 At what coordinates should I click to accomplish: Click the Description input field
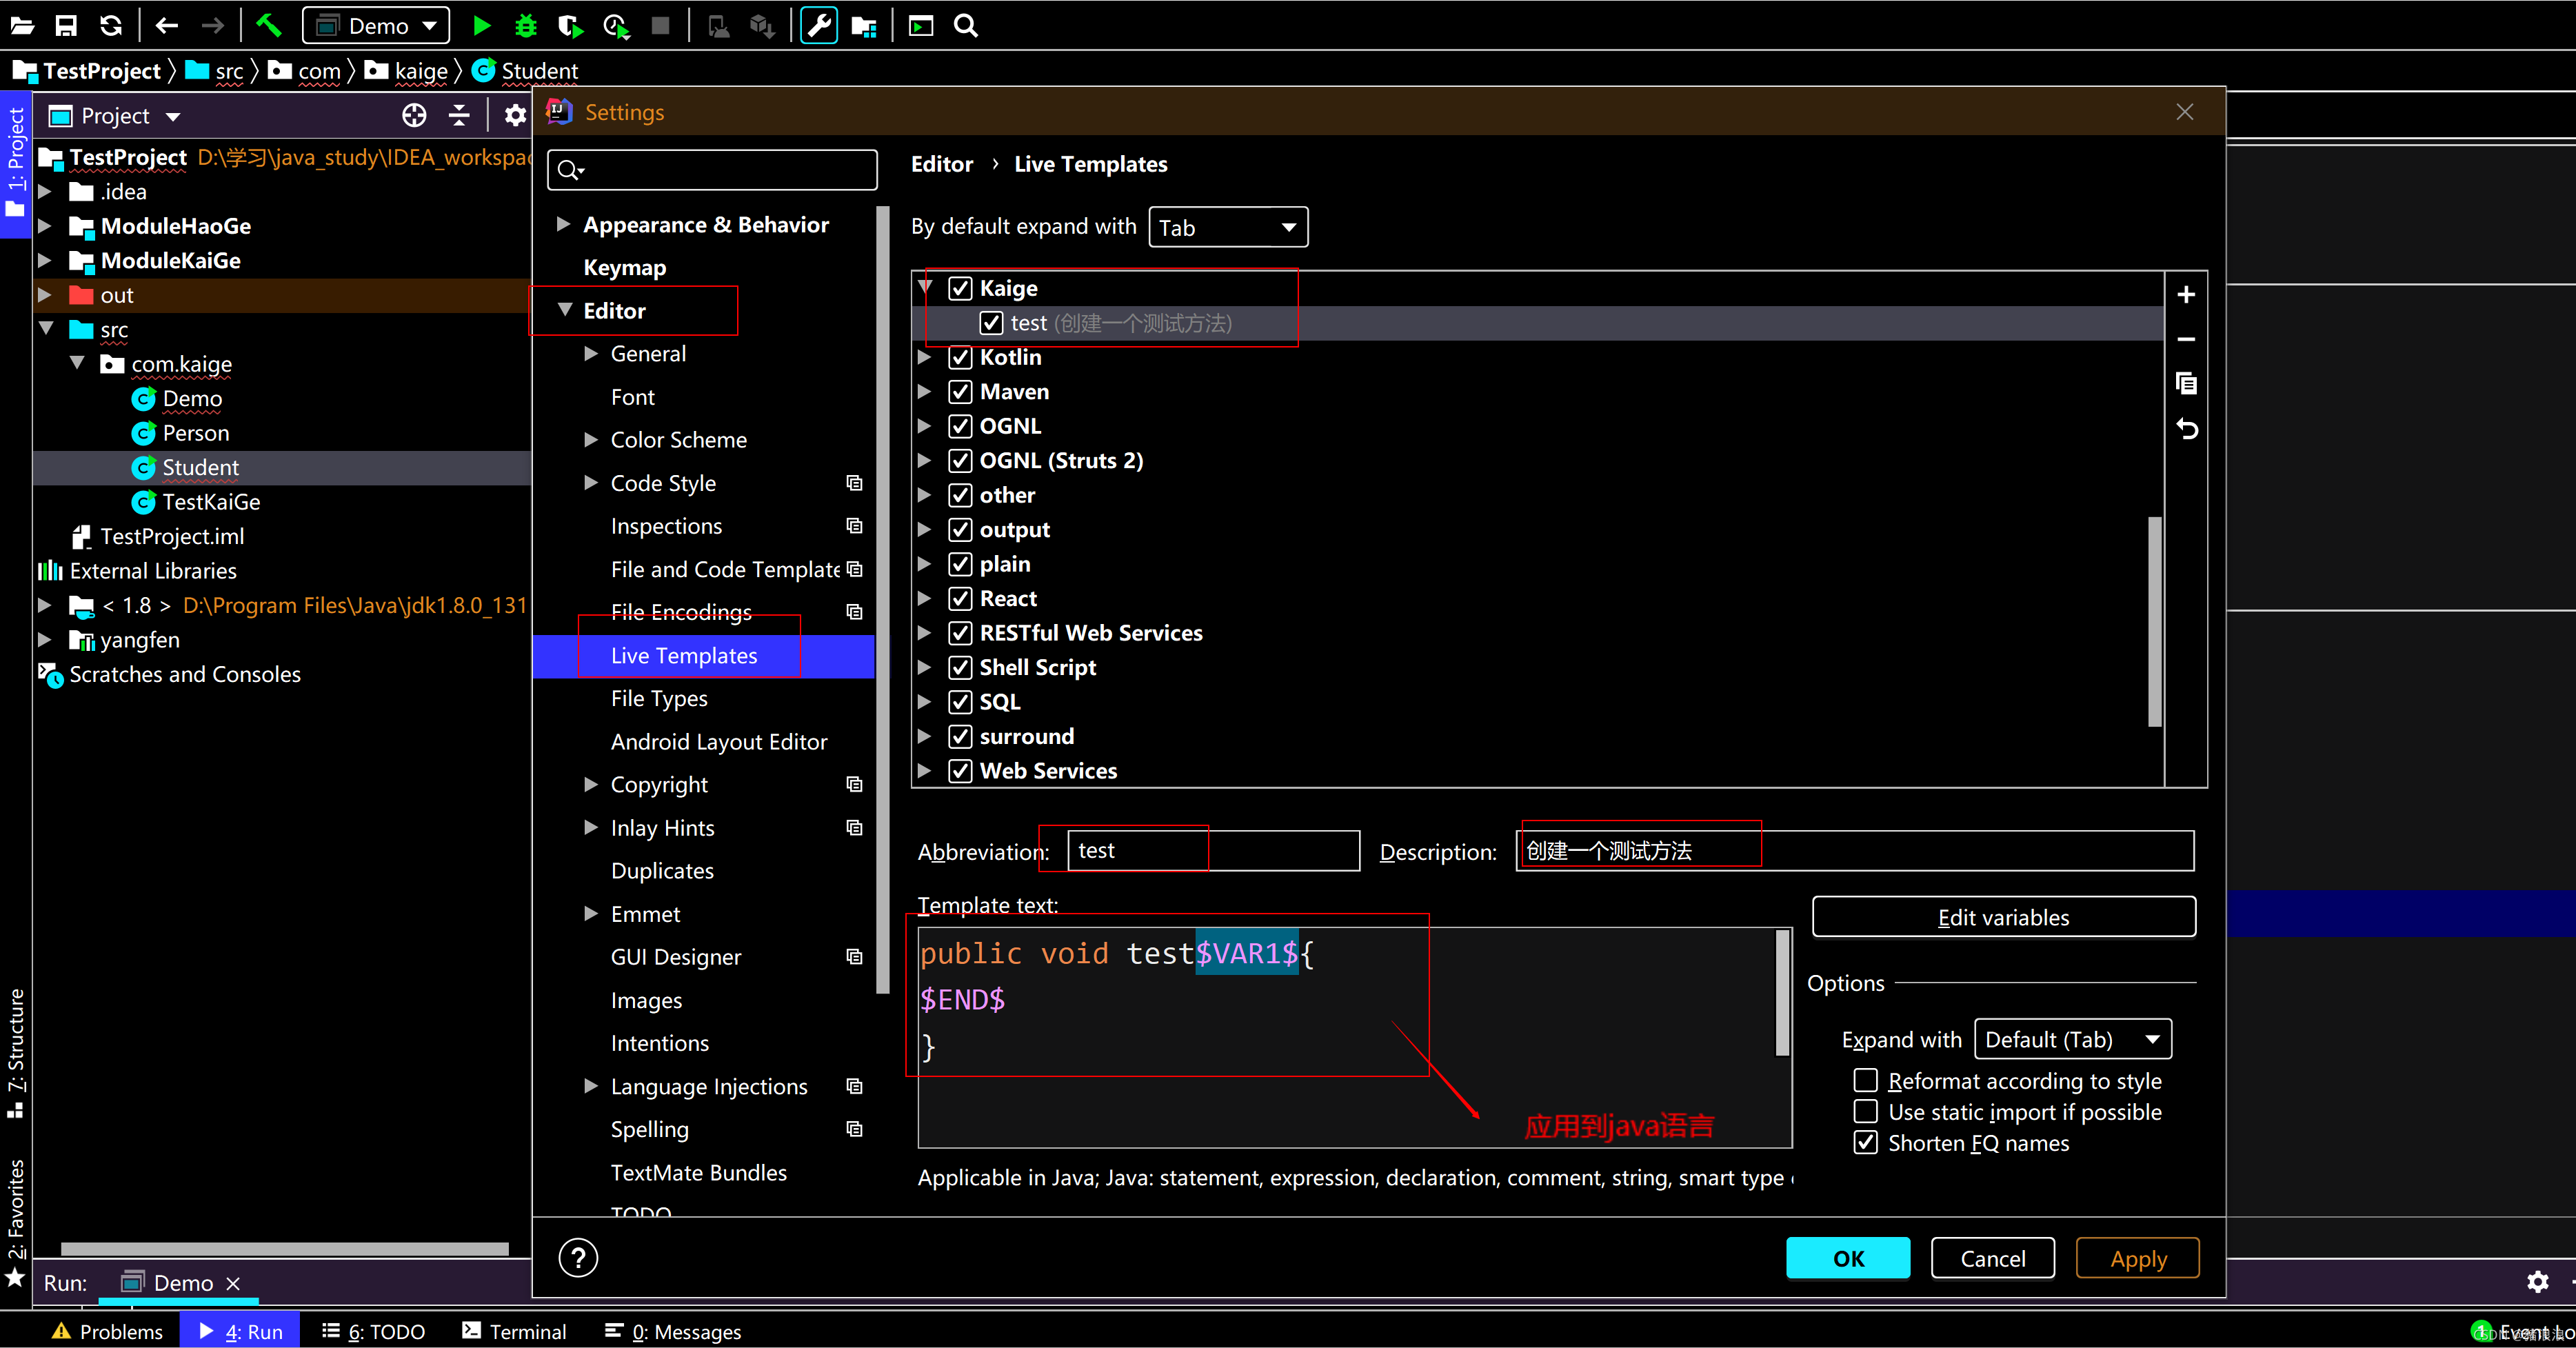(1855, 851)
